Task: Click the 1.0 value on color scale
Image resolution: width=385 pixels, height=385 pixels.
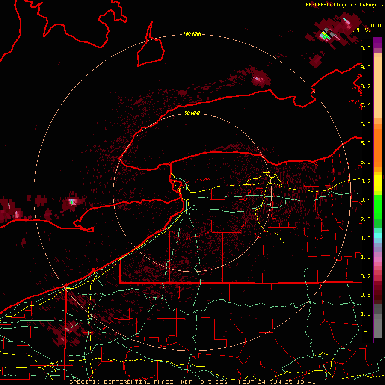Action: pyautogui.click(x=366, y=257)
